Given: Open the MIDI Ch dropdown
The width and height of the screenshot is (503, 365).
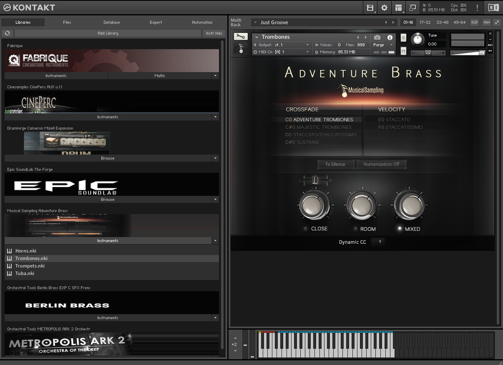Looking at the screenshot, I should (x=282, y=52).
